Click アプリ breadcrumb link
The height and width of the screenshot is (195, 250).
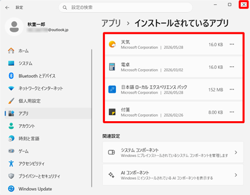point(111,23)
